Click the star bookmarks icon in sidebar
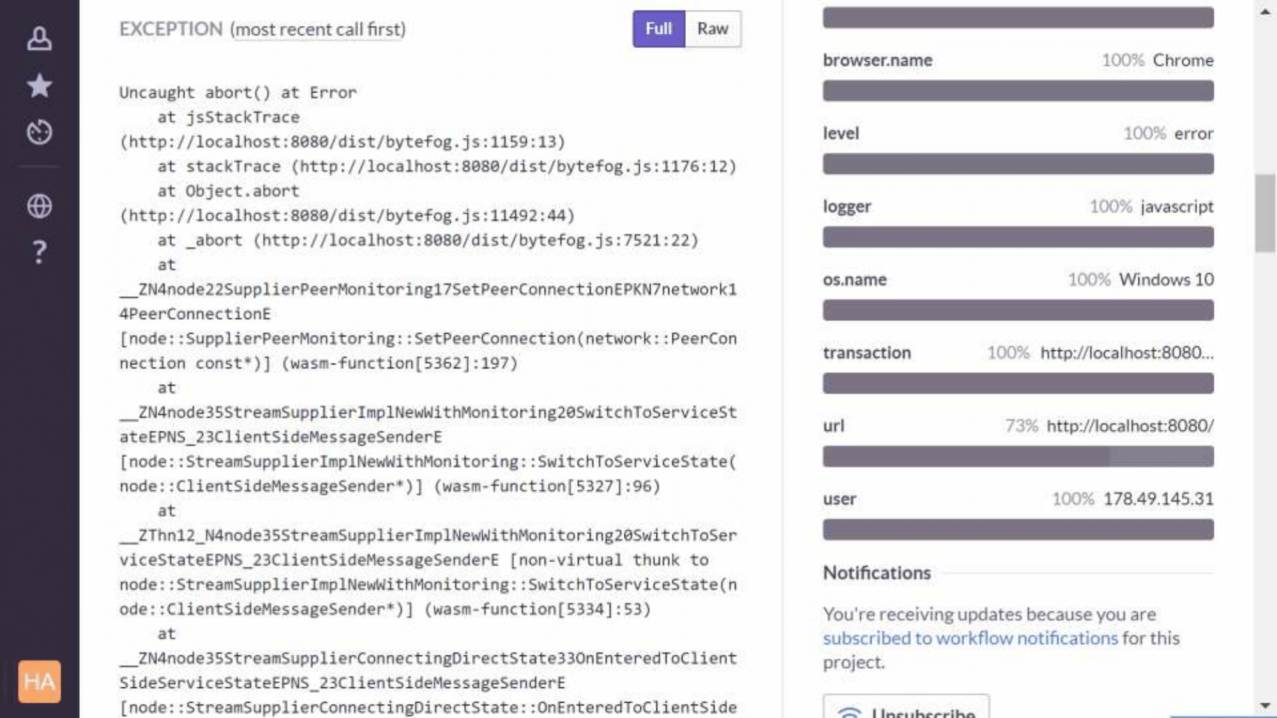This screenshot has height=718, width=1277. pyautogui.click(x=39, y=85)
